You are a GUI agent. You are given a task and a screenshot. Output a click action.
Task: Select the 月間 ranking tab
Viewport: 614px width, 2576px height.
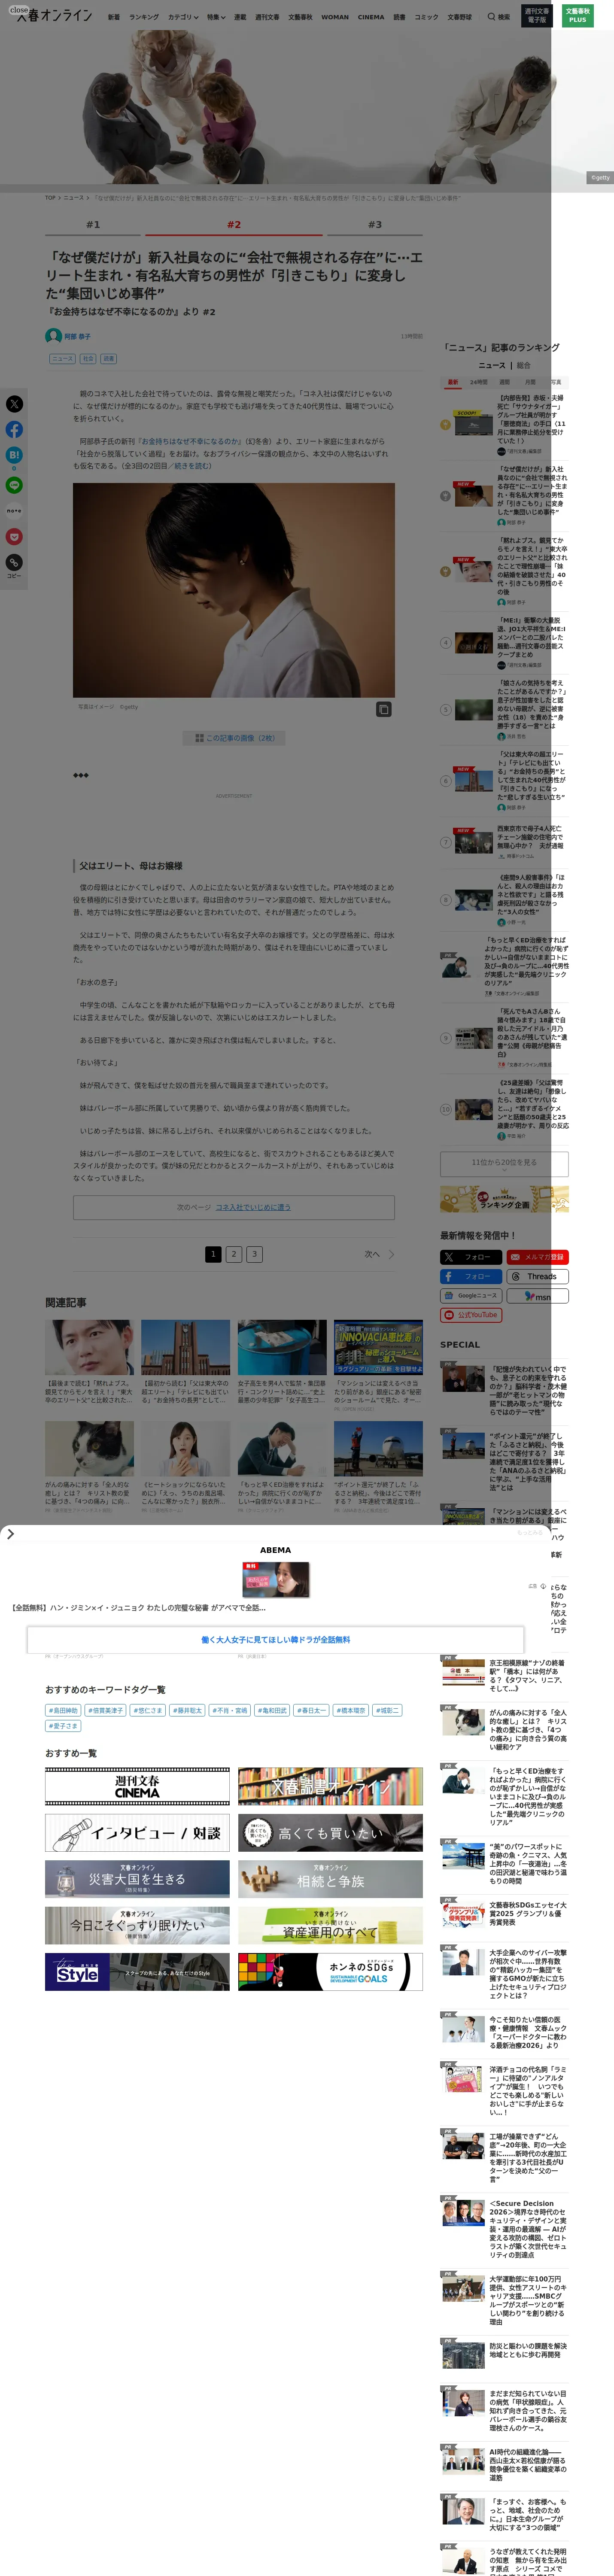[x=530, y=382]
